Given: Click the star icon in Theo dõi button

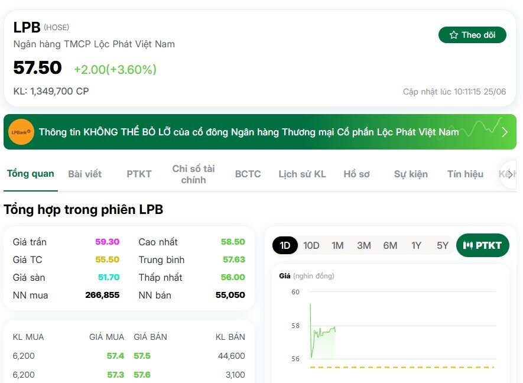Looking at the screenshot, I should click(454, 35).
